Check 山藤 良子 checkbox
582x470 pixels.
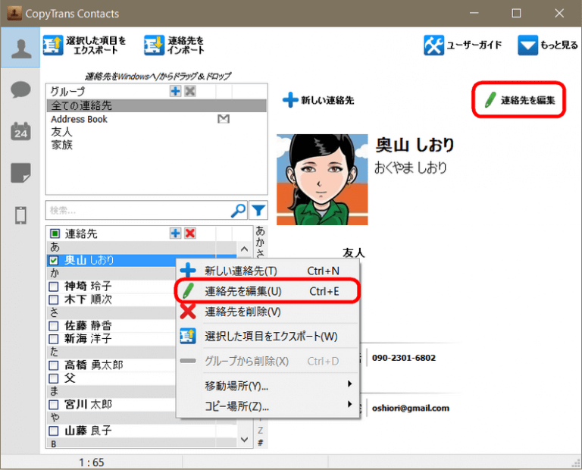pos(54,431)
